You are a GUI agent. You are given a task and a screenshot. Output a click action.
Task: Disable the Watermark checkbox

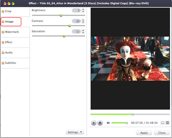coord(3,32)
